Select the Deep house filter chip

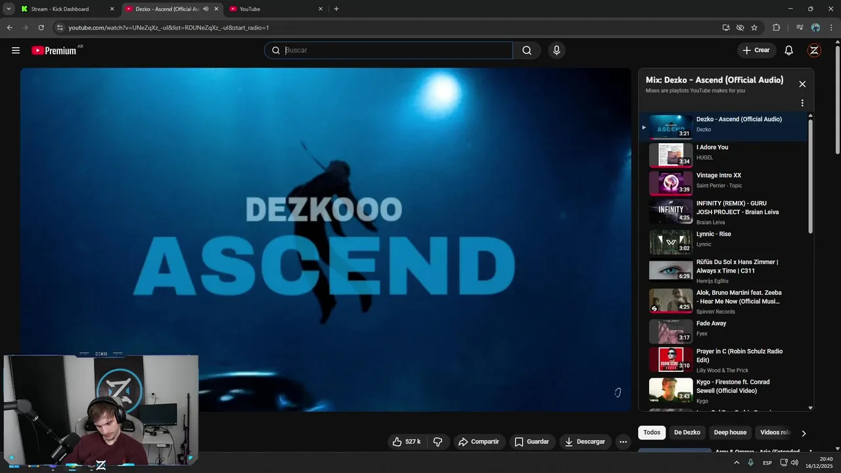click(x=730, y=433)
